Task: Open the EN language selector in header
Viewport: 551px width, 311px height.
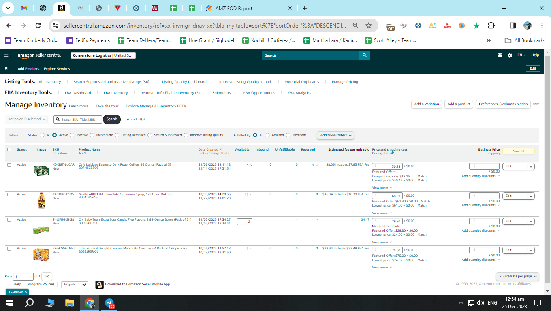Action: click(x=521, y=55)
